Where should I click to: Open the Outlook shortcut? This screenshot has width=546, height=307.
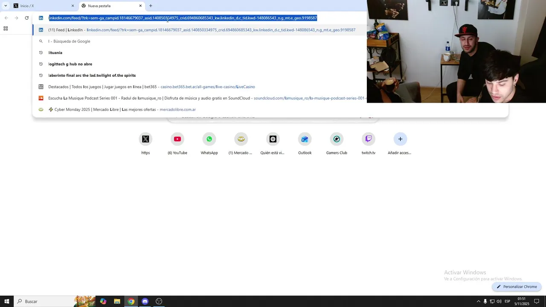305,144
